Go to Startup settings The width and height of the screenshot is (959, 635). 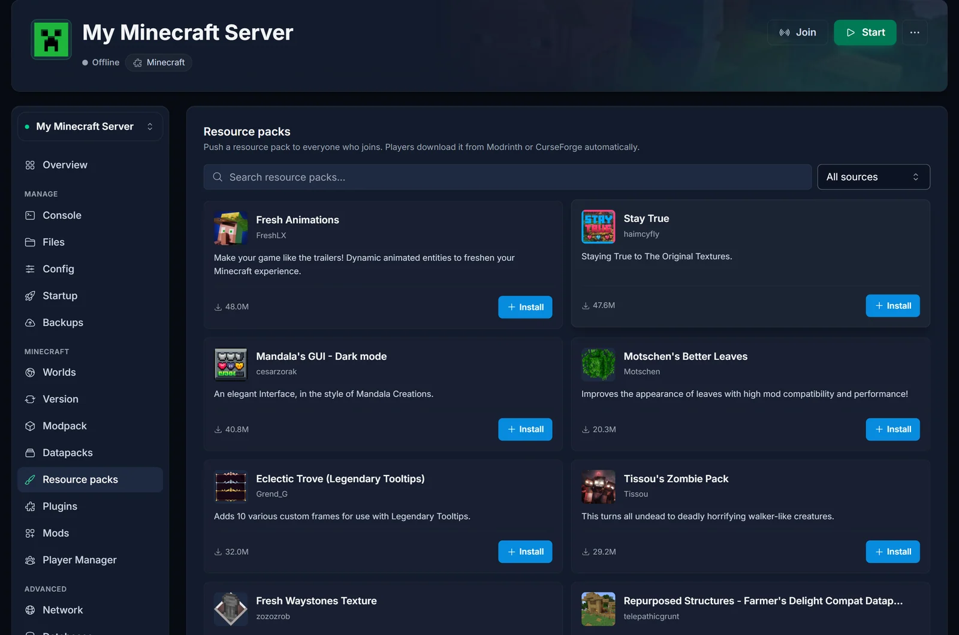90,296
